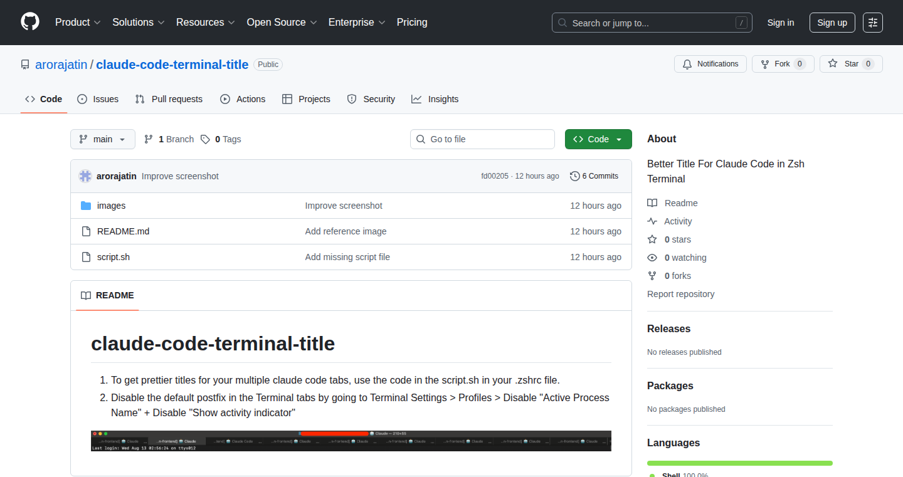Click the star icon in Star button

click(x=833, y=64)
